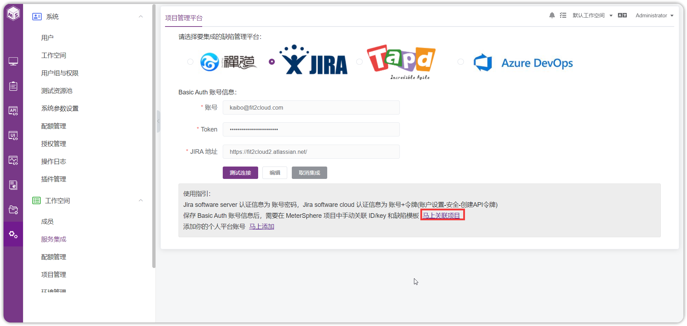The height and width of the screenshot is (326, 687).
Task: Click the MeterSphere logo icon
Action: [x=13, y=14]
